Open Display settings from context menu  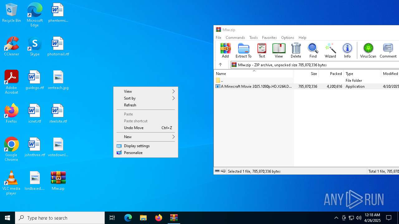pos(146,146)
